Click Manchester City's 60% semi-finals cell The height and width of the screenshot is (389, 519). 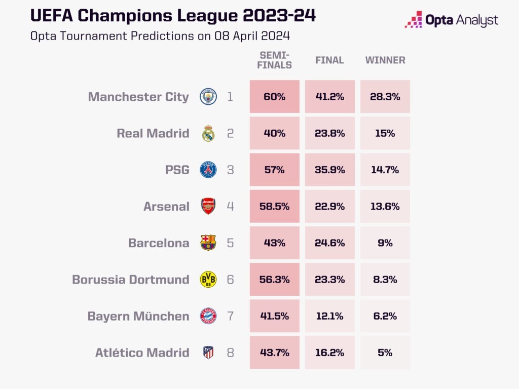click(x=275, y=97)
